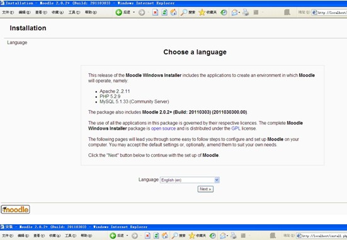The image size is (347, 240).
Task: Follow the GPL license link
Action: [236, 129]
